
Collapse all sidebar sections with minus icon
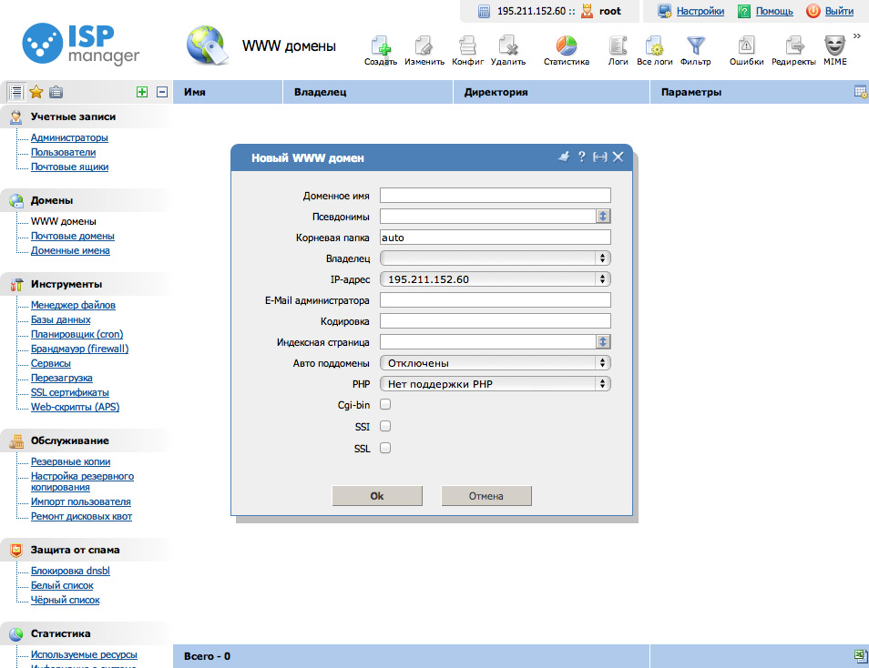[x=162, y=92]
